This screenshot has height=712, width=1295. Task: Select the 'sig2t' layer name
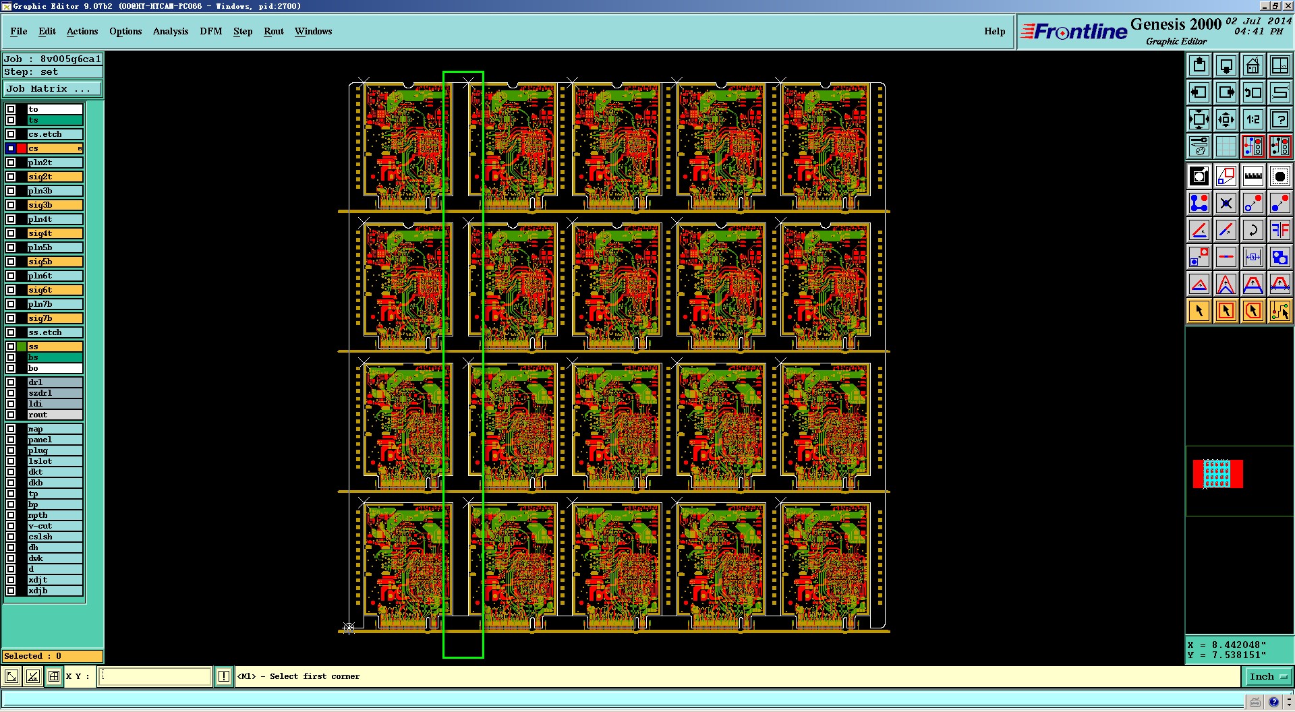pos(55,177)
